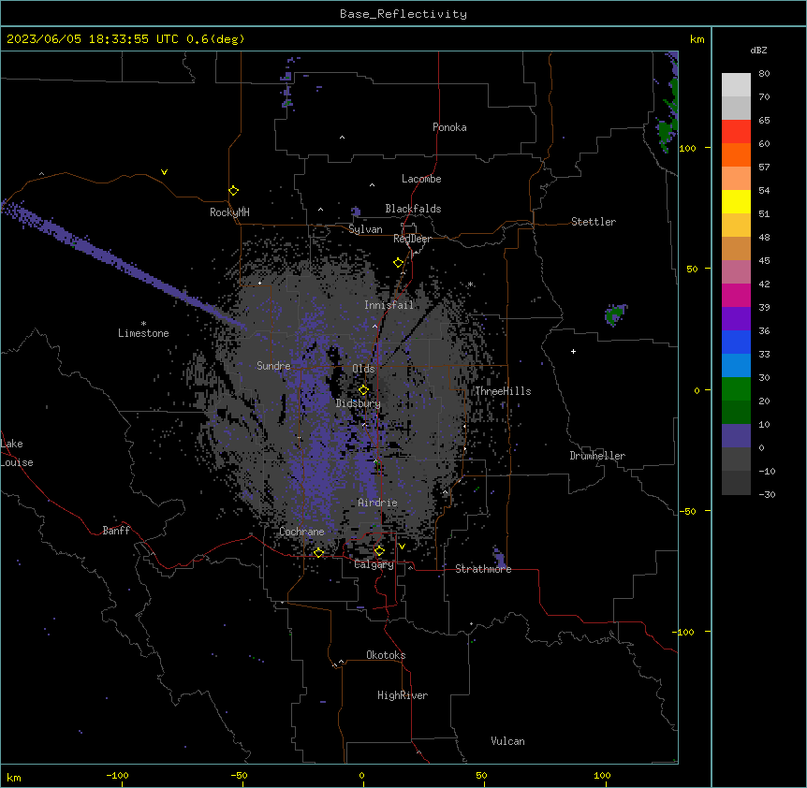Click the dBZ legend heading
The height and width of the screenshot is (788, 807).
pyautogui.click(x=758, y=50)
